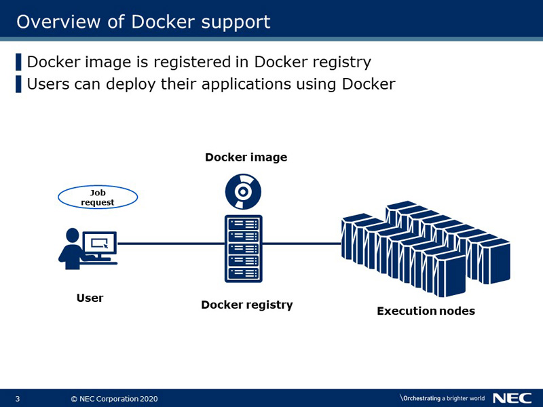543x407 pixels.
Task: Click the Job request ellipse
Action: coord(98,197)
